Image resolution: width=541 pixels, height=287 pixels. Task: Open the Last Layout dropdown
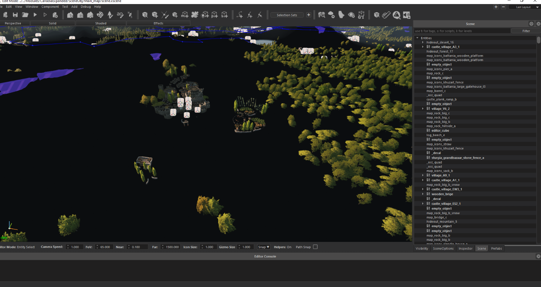(x=524, y=7)
